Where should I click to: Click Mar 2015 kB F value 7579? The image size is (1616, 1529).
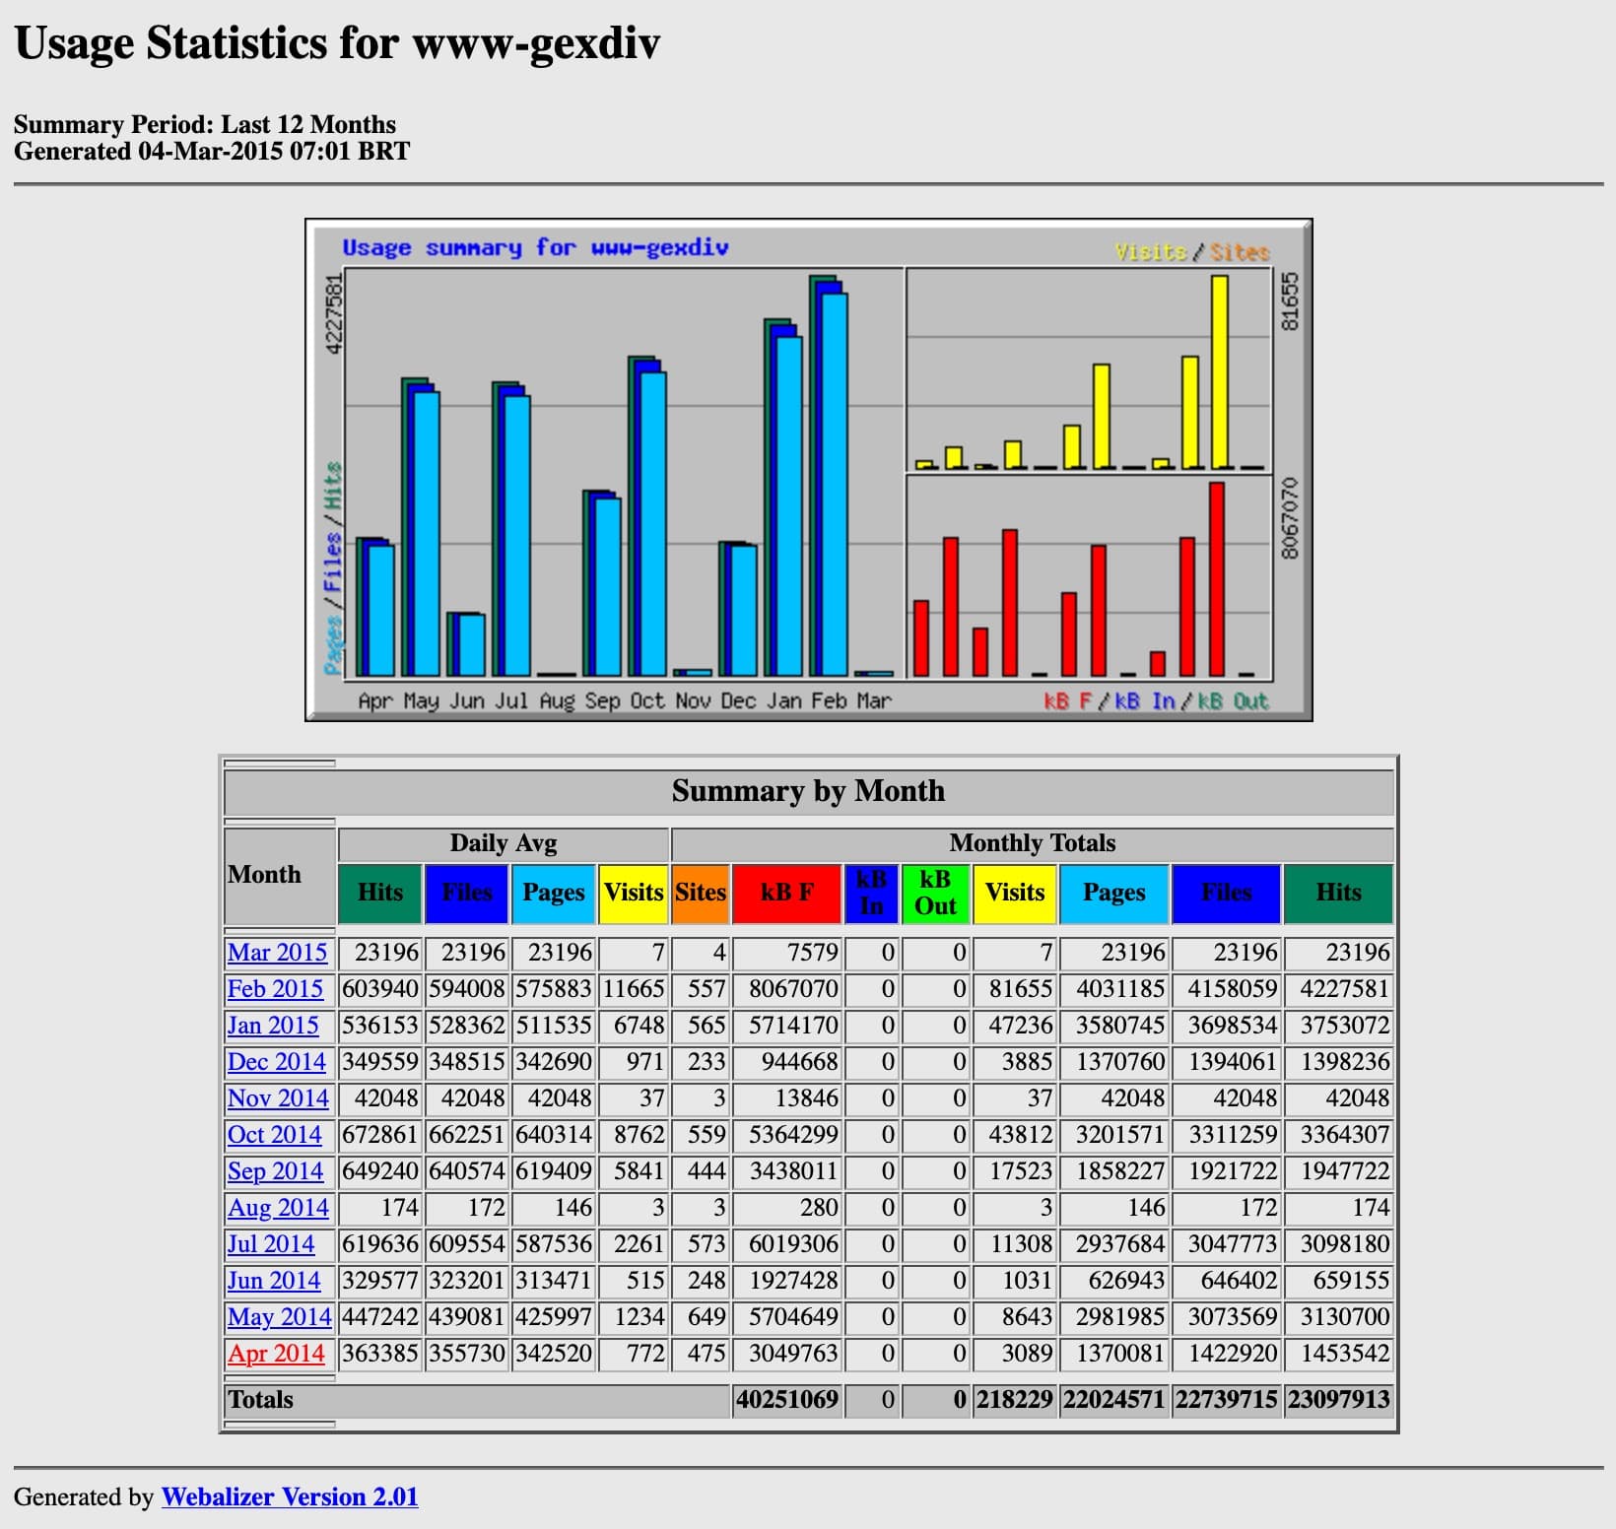pyautogui.click(x=813, y=953)
